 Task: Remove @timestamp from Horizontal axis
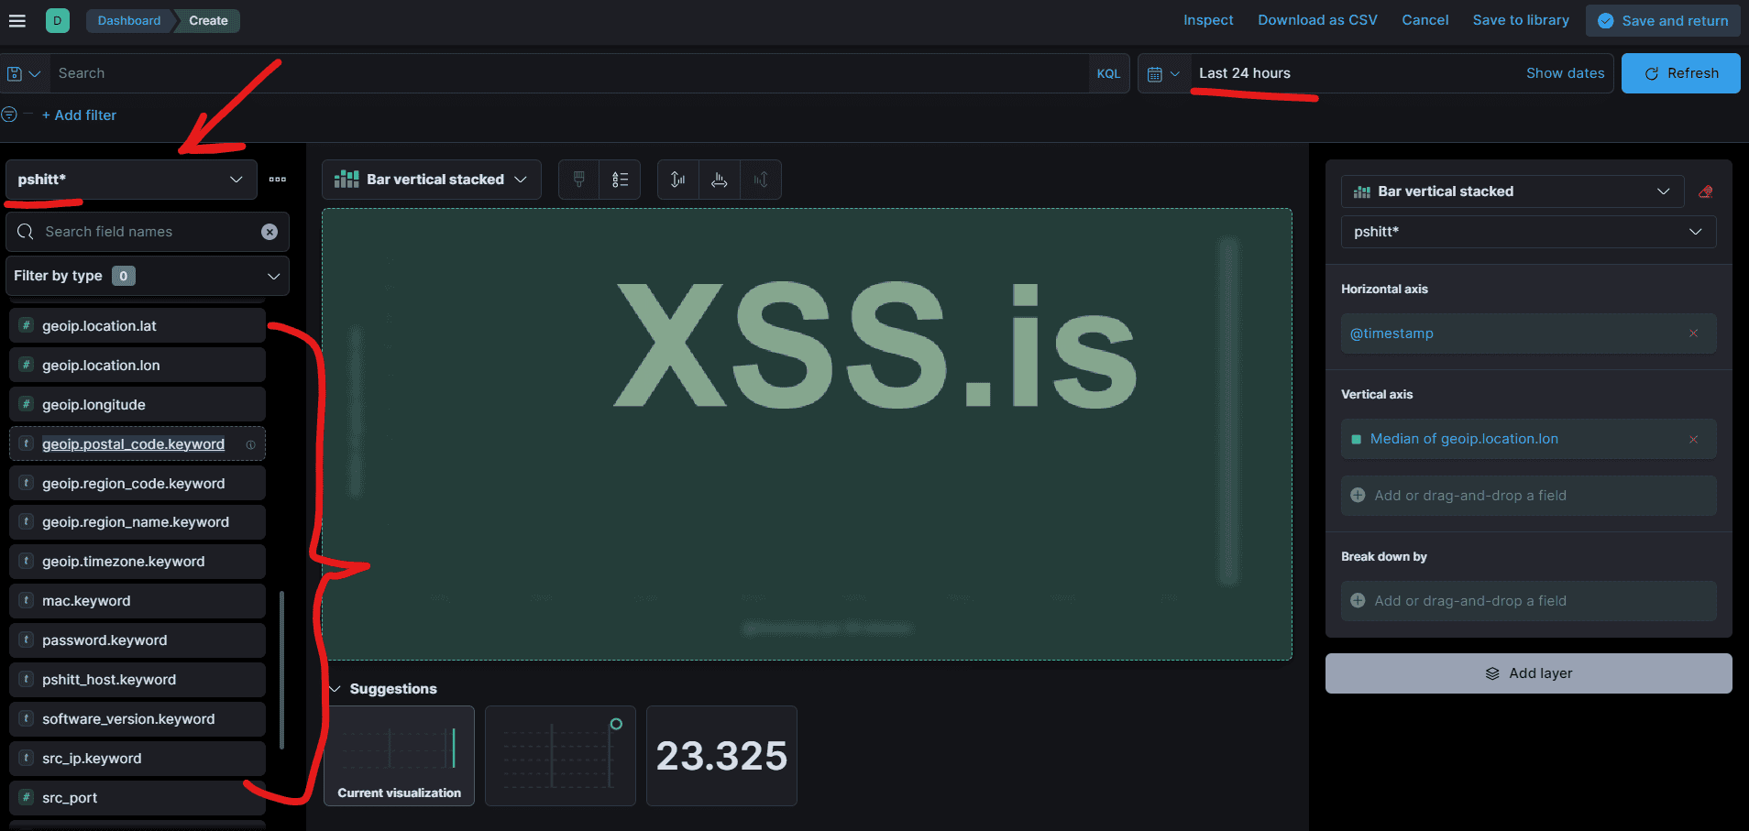coord(1693,333)
